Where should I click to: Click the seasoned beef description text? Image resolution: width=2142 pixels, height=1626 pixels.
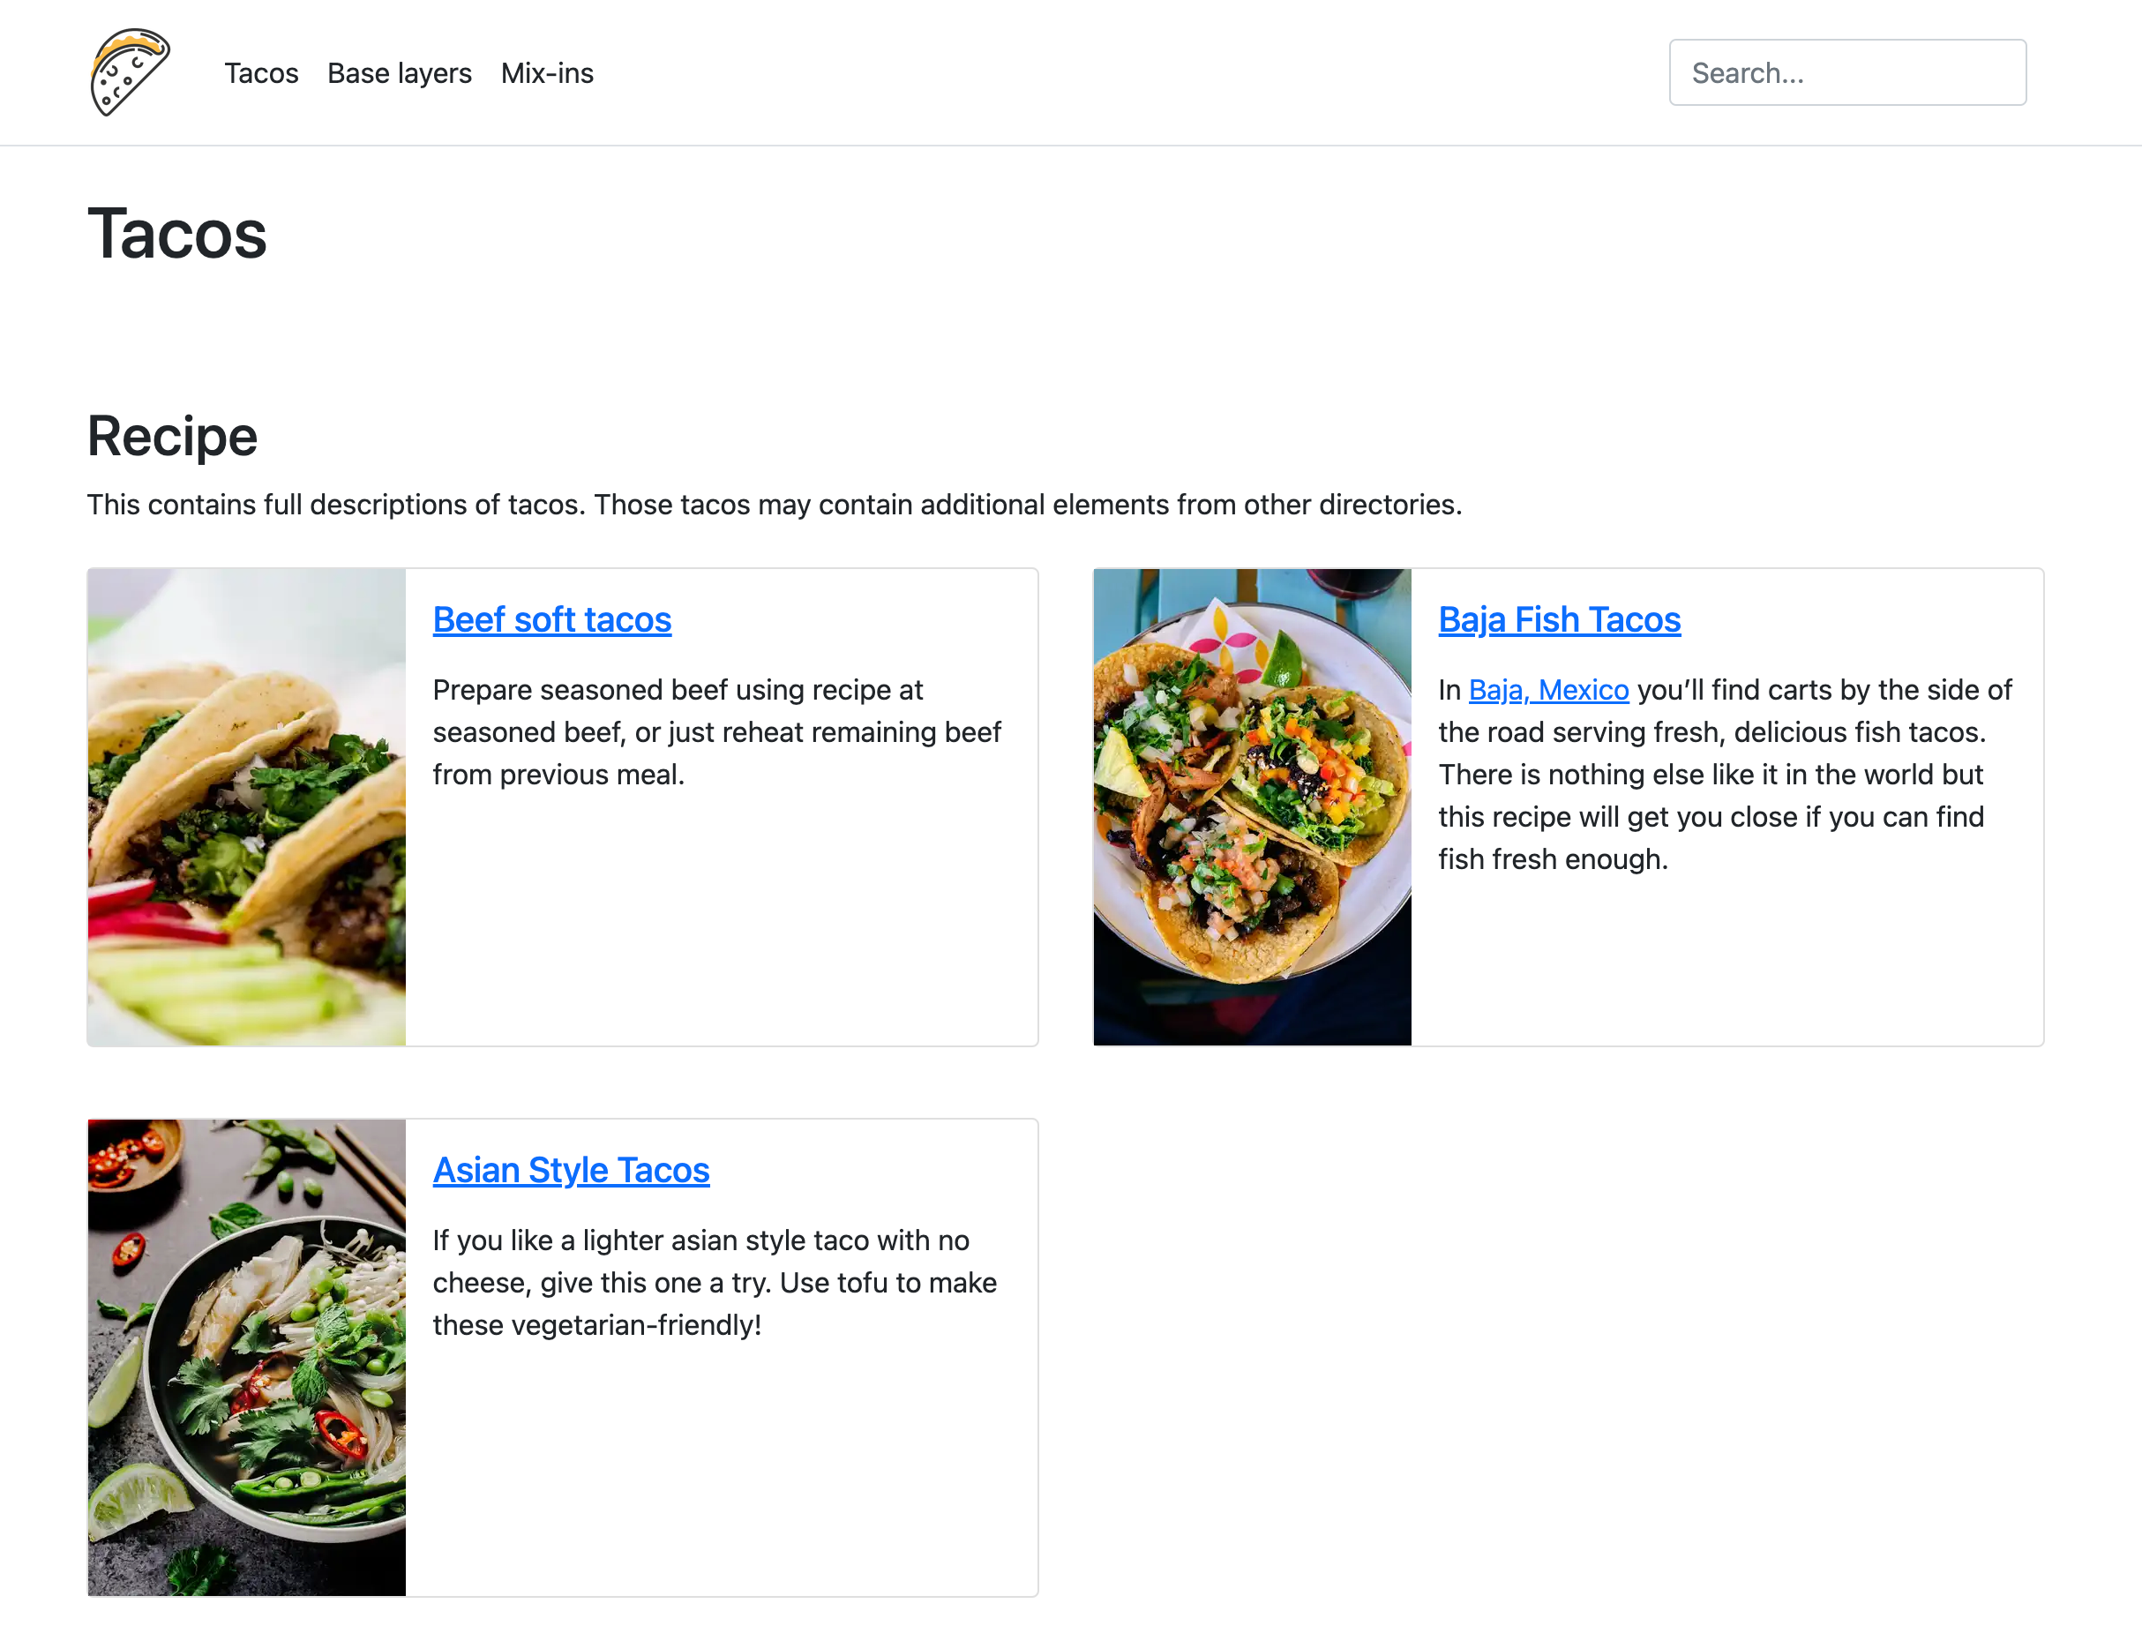point(716,732)
